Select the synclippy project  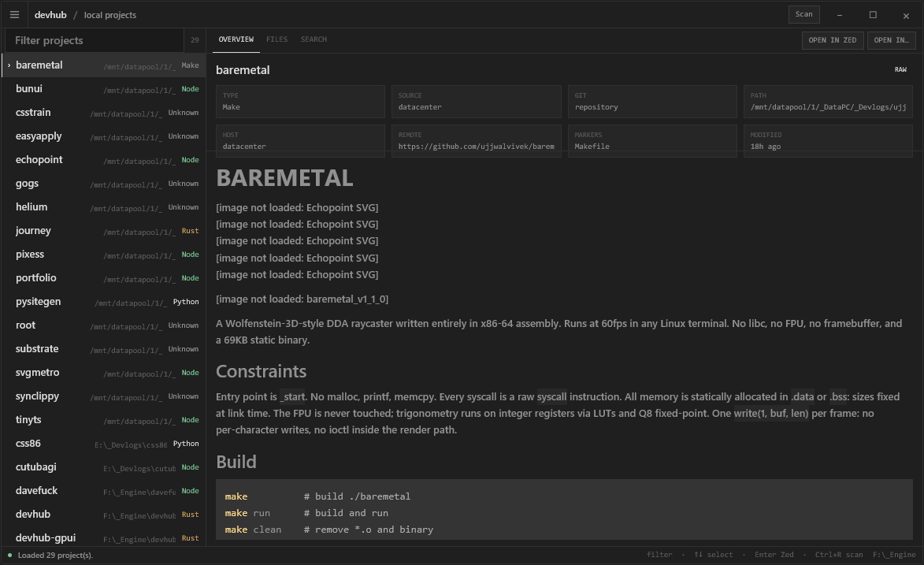pyautogui.click(x=104, y=395)
